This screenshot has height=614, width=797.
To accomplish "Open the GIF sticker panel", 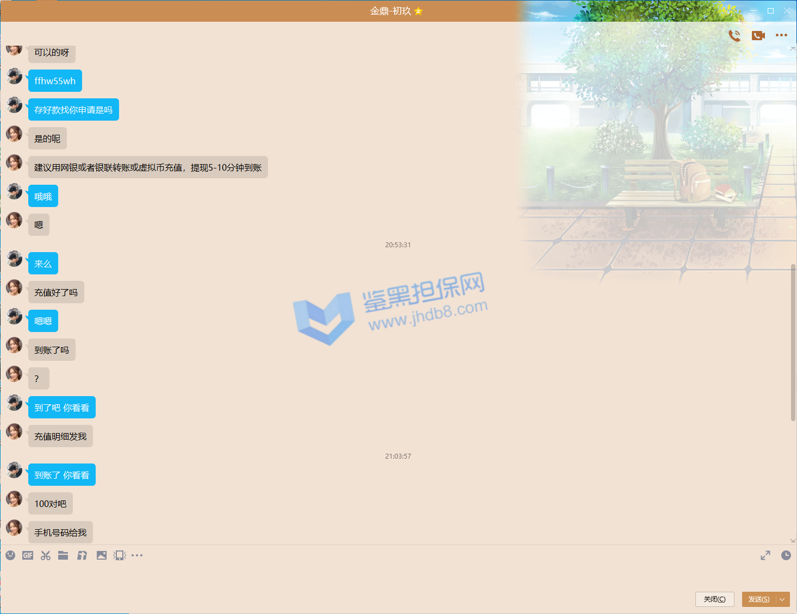I will pos(28,555).
